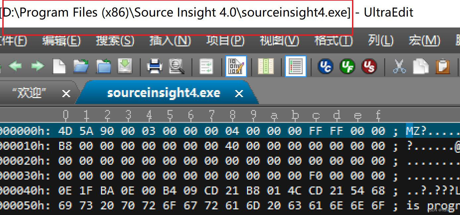Click byte 03 in row 000000h
460x215 pixels.
(148, 131)
